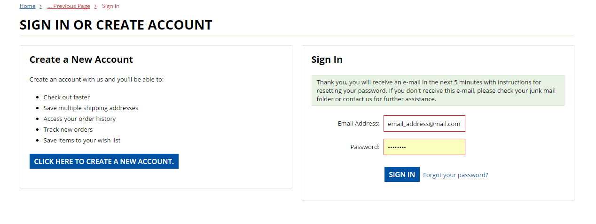Click the Access your order history item

79,119
